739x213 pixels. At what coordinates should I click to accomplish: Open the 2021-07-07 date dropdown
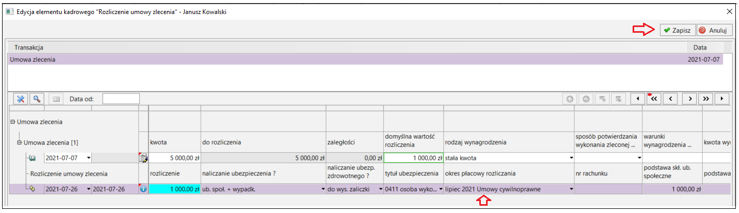[88, 158]
